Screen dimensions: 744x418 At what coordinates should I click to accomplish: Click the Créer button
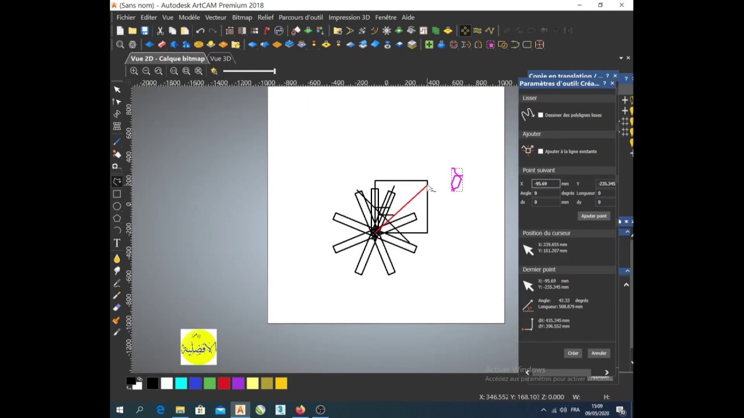pos(573,353)
